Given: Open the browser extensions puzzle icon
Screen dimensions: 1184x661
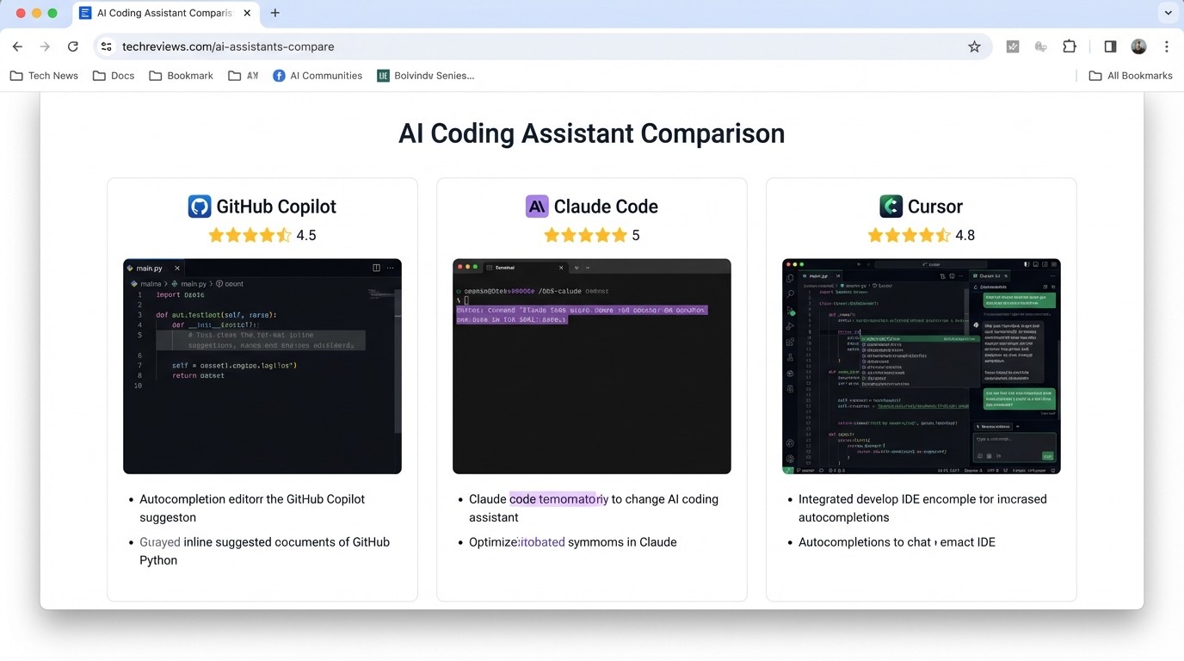Looking at the screenshot, I should (x=1070, y=46).
